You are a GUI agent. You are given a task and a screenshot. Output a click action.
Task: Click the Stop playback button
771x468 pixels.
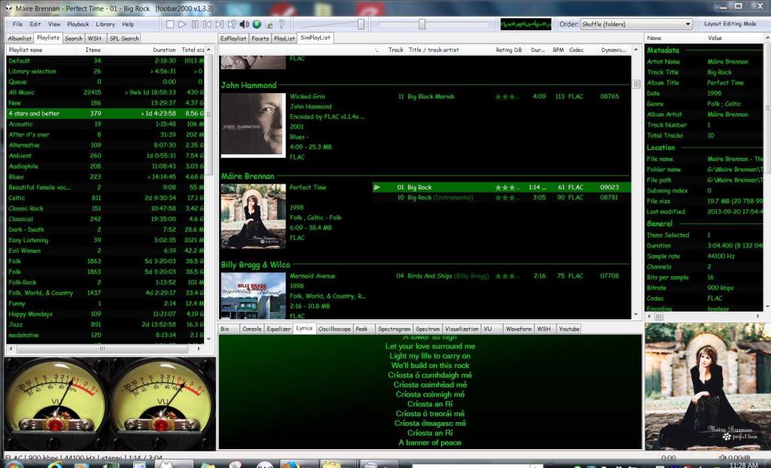pos(170,24)
